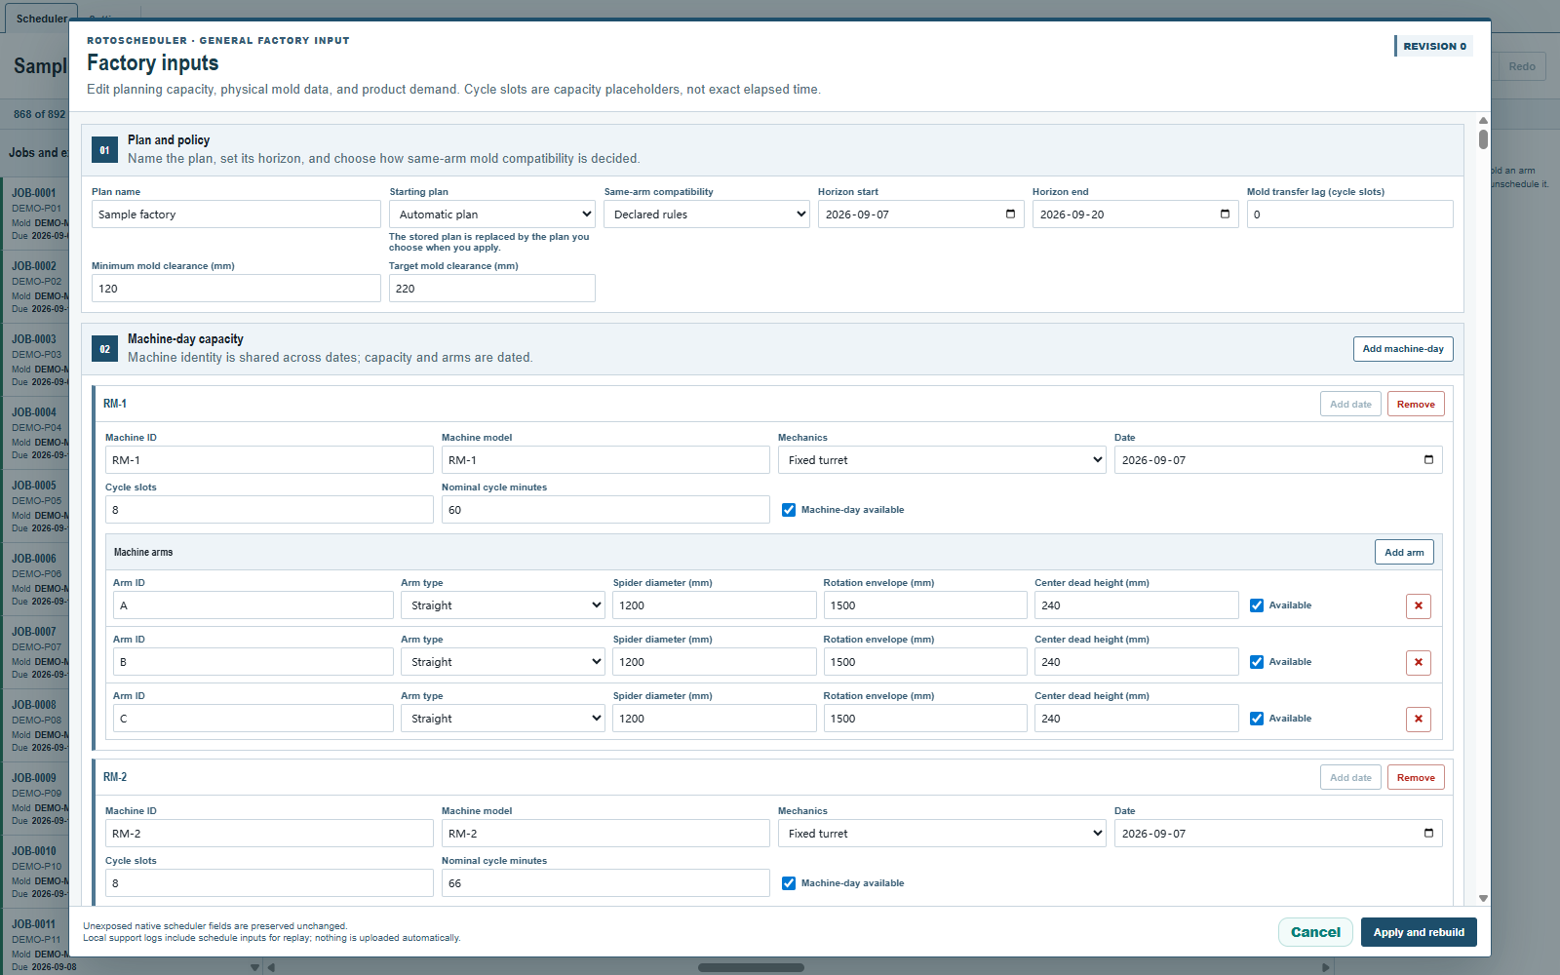Image resolution: width=1560 pixels, height=975 pixels.
Task: Click Redo in the background window
Action: click(1522, 66)
